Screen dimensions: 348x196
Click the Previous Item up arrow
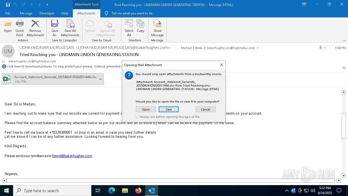point(32,5)
